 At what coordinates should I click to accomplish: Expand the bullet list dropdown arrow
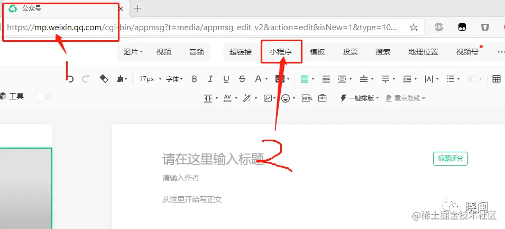[458, 79]
